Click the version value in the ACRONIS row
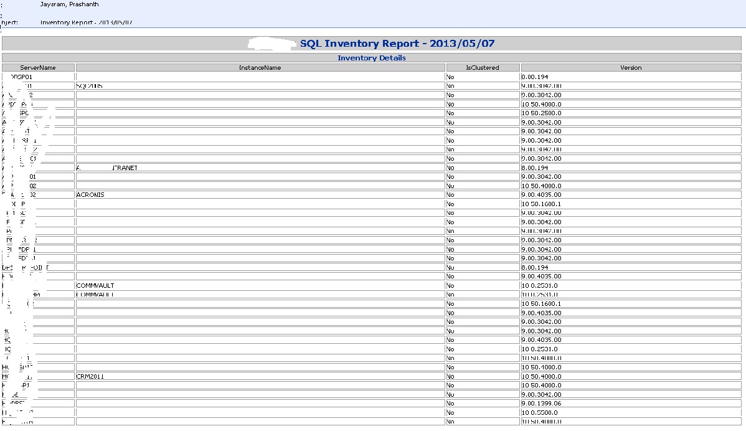This screenshot has height=431, width=746. tap(541, 195)
